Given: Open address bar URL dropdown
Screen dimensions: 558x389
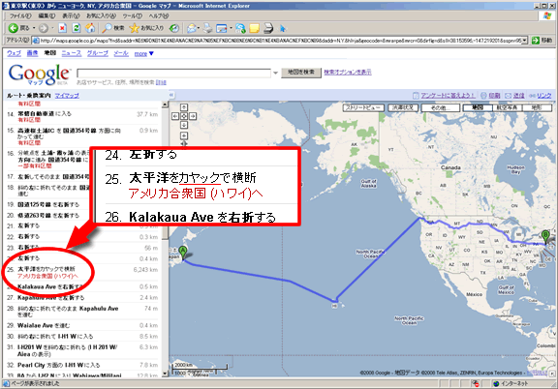Looking at the screenshot, I should (524, 41).
